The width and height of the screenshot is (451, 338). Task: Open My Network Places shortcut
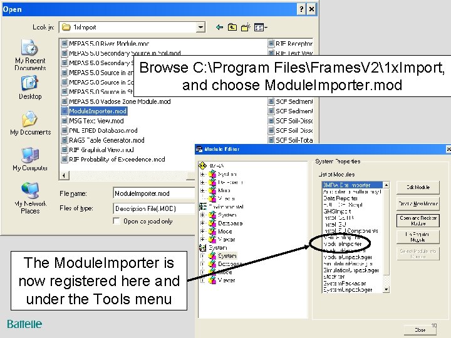30,198
